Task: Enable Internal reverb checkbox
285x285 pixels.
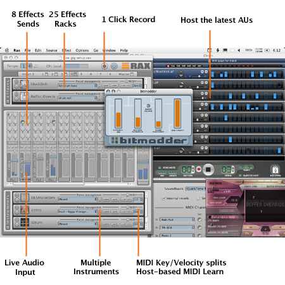Action: (x=163, y=198)
